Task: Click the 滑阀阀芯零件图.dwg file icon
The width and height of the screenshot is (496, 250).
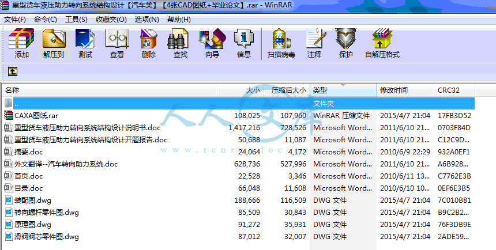Action: (x=9, y=236)
